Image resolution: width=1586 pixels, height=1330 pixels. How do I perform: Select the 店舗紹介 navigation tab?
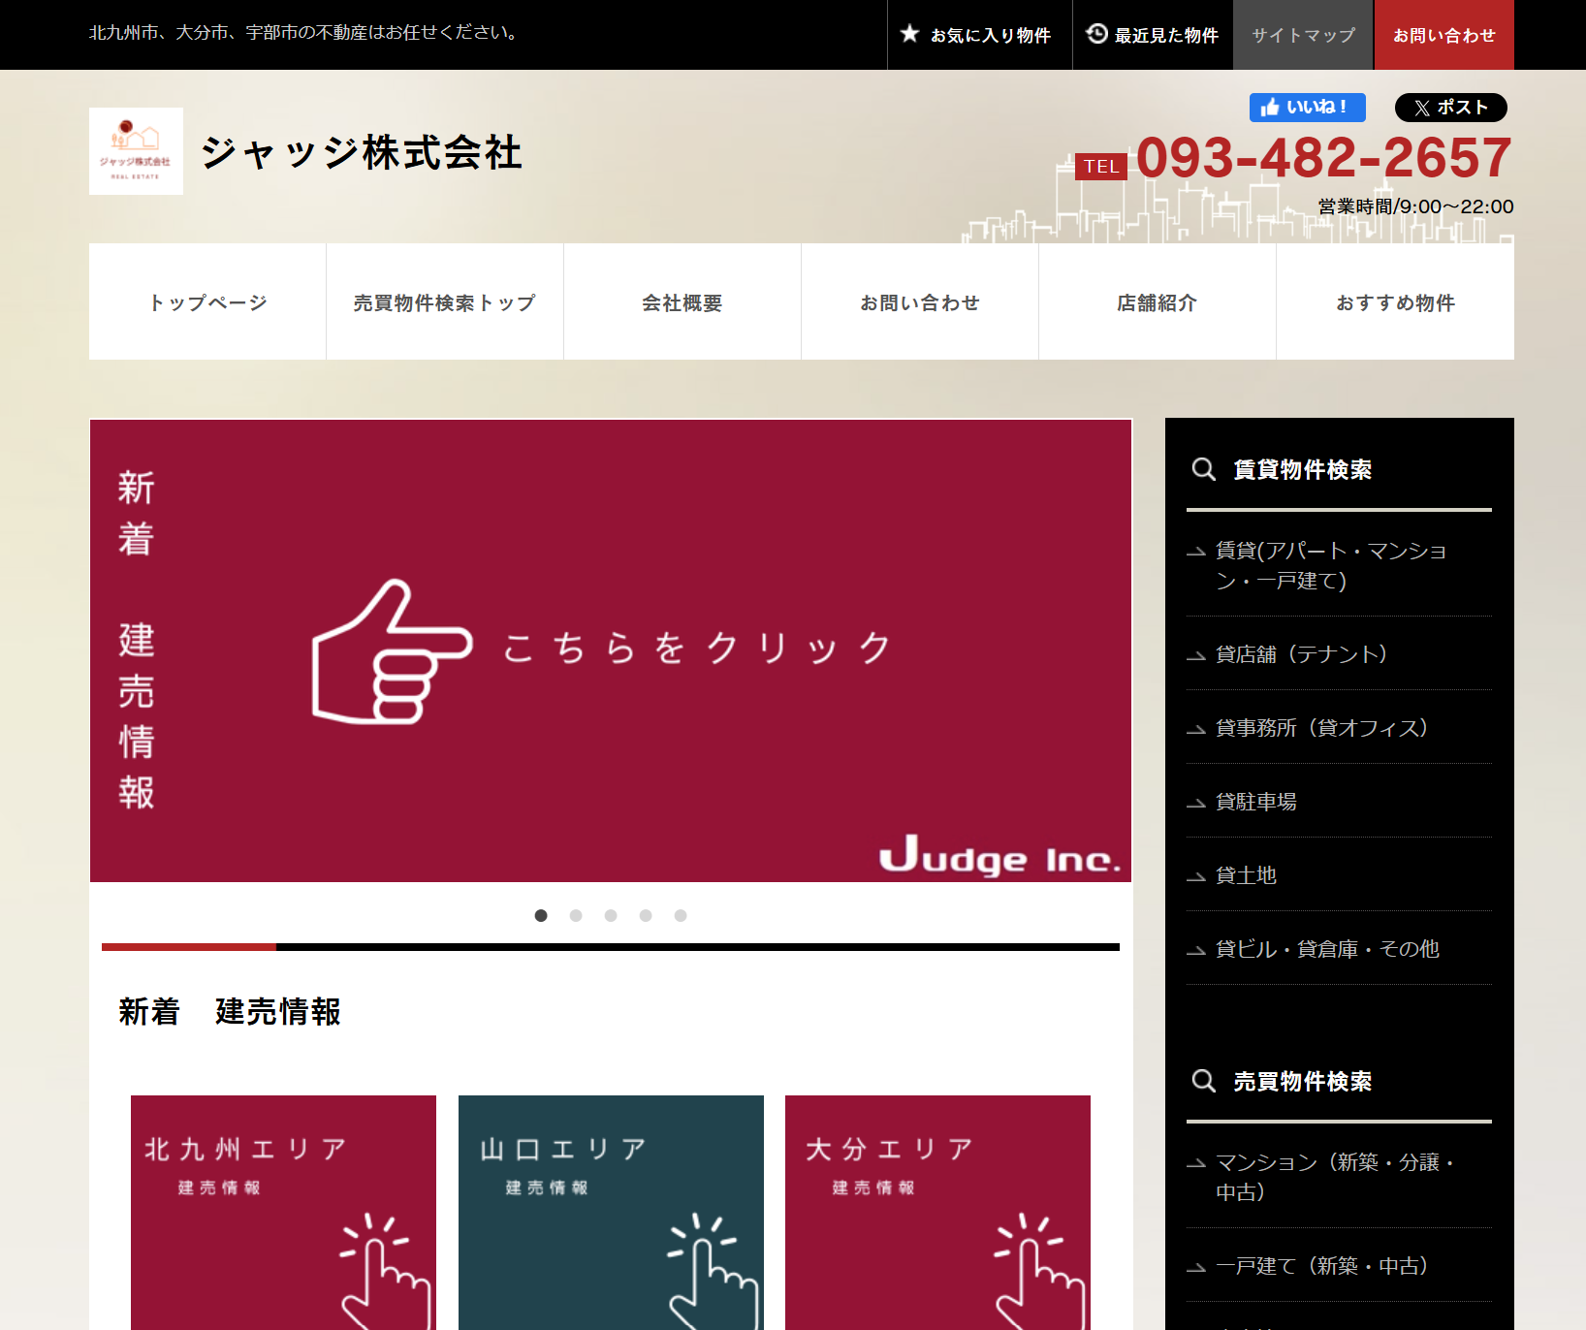[1157, 301]
